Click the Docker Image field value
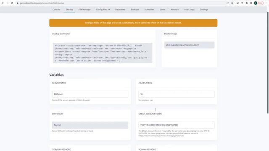This screenshot has height=151, width=269. [189, 45]
